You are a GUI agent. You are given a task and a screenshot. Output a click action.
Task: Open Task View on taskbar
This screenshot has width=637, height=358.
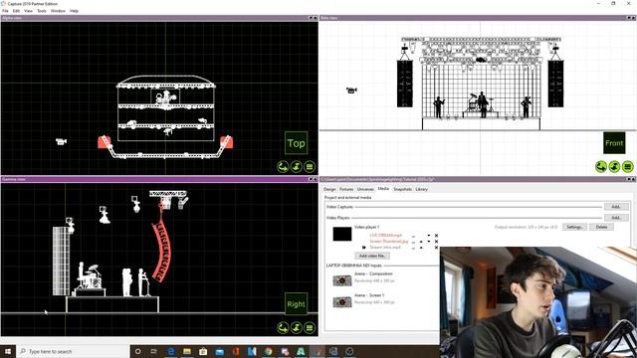[x=154, y=351]
